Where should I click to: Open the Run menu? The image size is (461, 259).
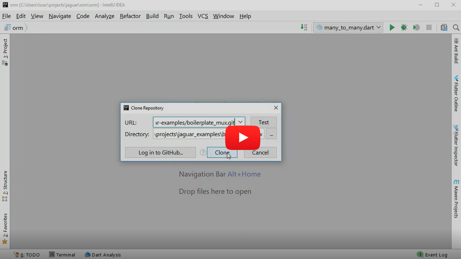168,16
